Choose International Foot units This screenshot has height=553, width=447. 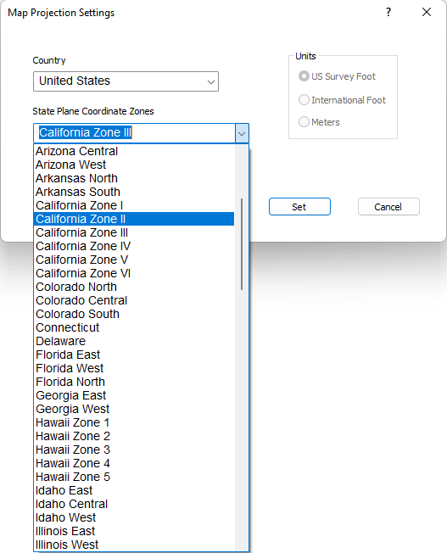(x=304, y=100)
